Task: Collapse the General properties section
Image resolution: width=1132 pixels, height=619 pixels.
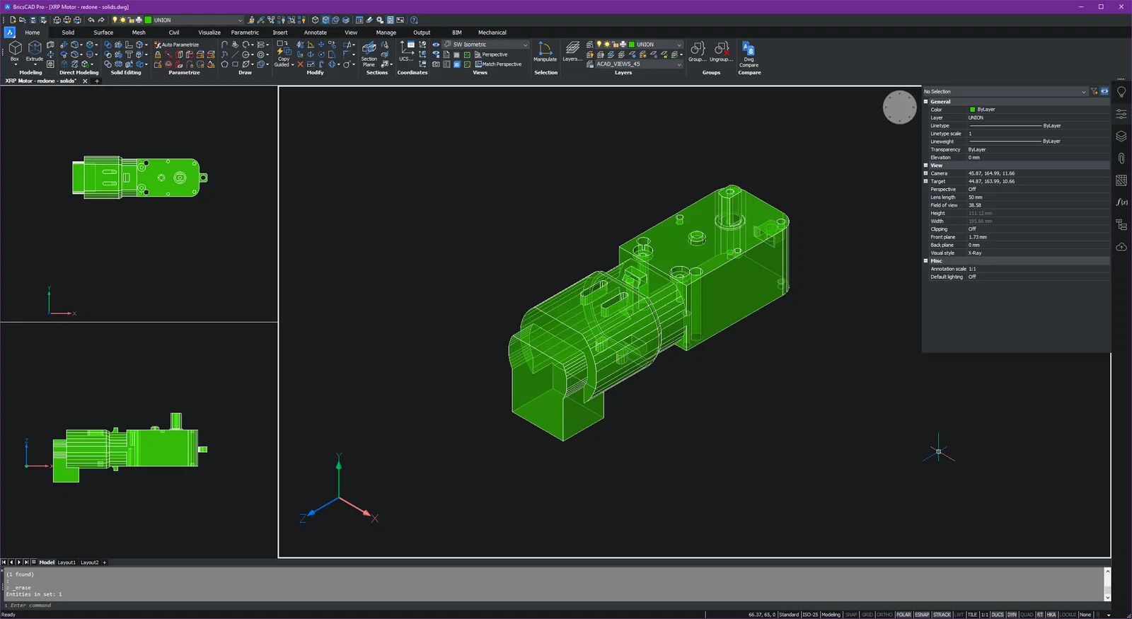Action: coord(925,102)
